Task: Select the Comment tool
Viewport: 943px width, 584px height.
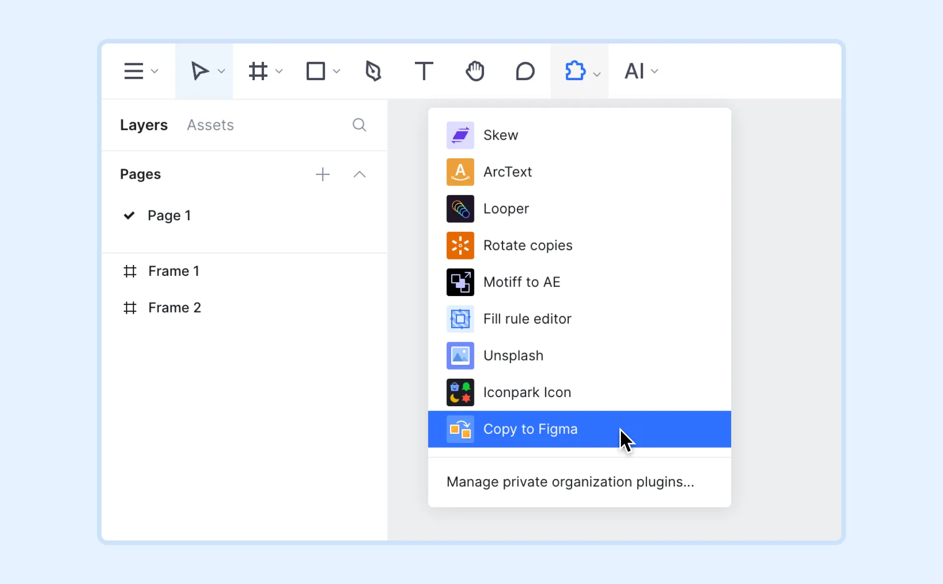Action: click(525, 71)
